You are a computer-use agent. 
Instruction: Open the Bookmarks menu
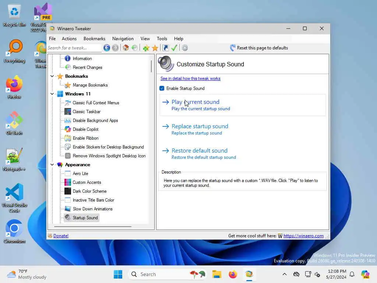pyautogui.click(x=94, y=38)
